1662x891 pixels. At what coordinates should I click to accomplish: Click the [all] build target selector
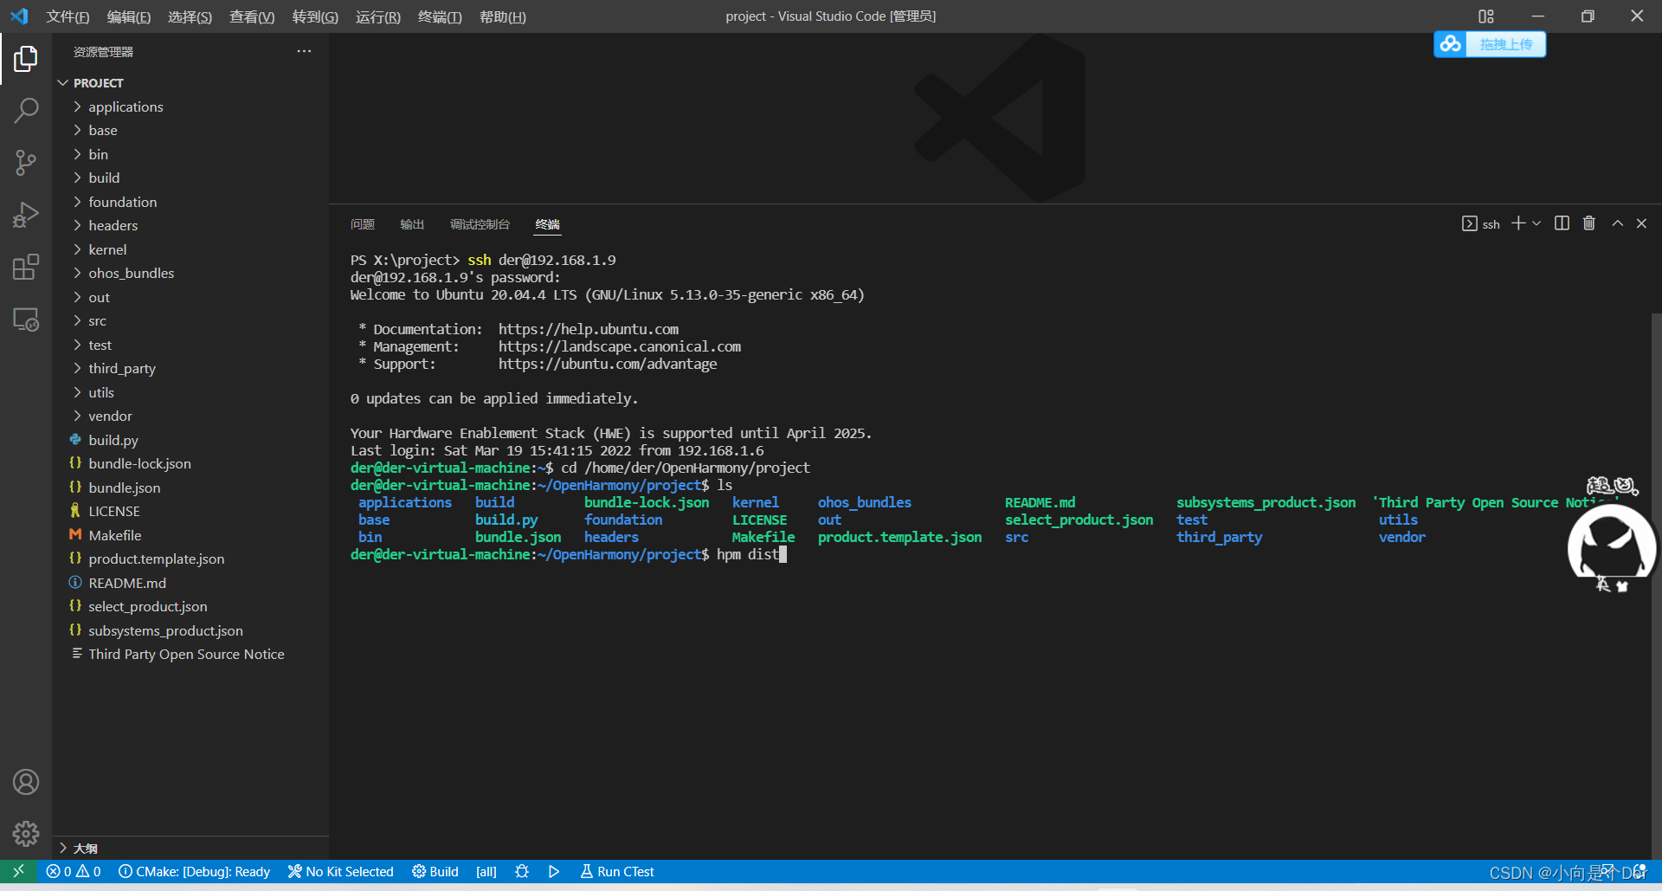tap(486, 871)
